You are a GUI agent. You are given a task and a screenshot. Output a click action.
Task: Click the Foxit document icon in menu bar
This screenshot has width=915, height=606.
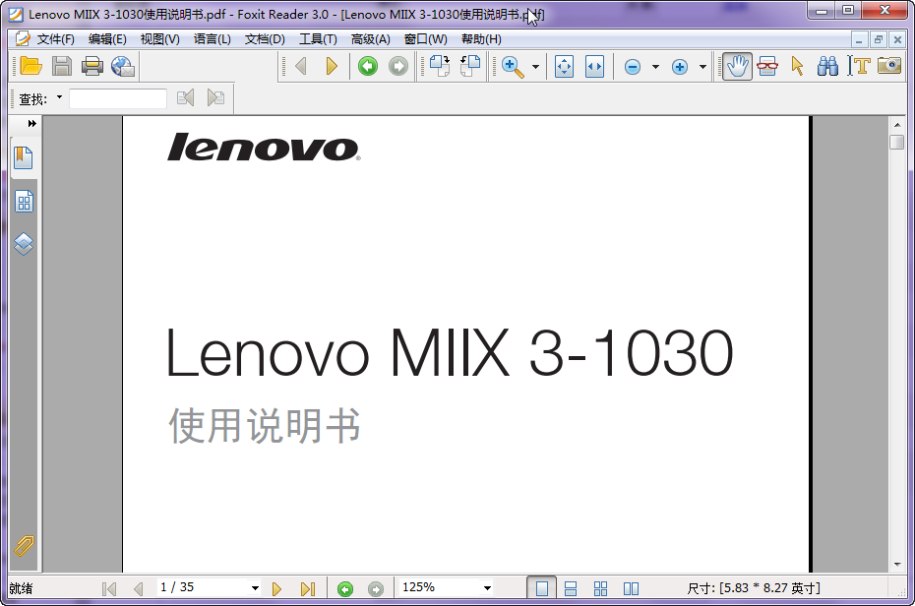(x=23, y=38)
